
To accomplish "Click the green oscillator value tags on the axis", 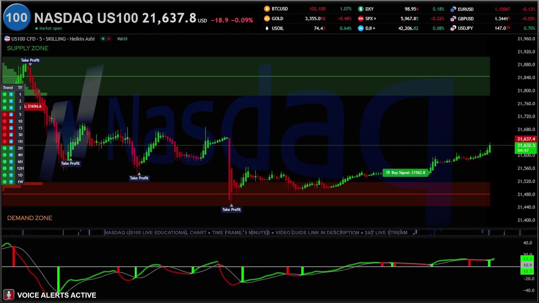I will (x=527, y=265).
